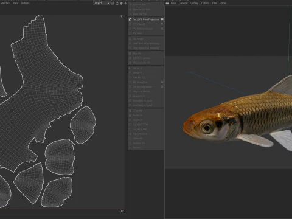The width and height of the screenshot is (292, 219).
Task: Click the Start Interactive Mapping command
Action: tap(146, 43)
